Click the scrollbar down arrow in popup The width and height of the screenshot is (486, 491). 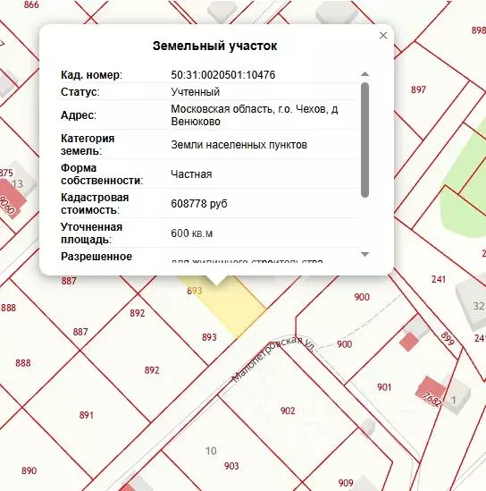click(364, 254)
